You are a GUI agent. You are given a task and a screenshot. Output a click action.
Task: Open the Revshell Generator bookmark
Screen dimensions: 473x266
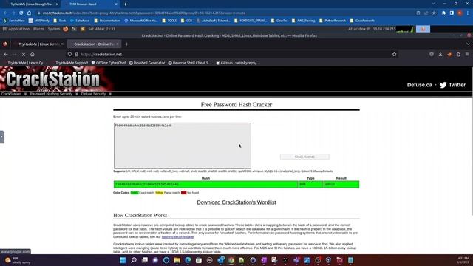coord(147,63)
